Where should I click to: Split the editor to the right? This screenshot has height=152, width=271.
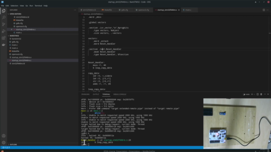coord(264,10)
